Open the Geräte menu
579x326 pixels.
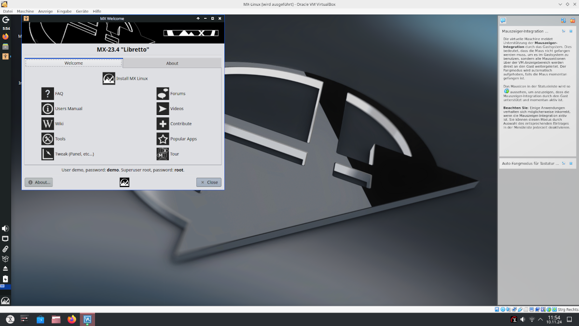click(82, 11)
